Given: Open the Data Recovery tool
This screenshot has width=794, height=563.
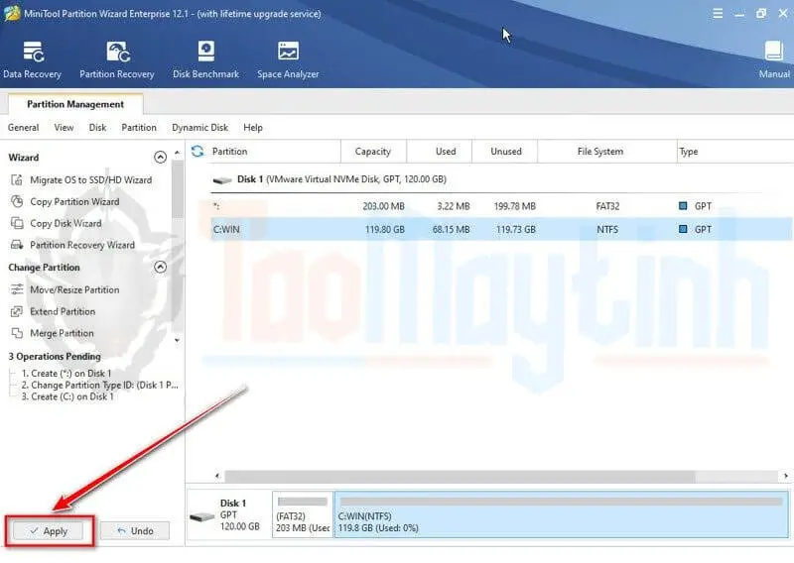Looking at the screenshot, I should coord(32,59).
